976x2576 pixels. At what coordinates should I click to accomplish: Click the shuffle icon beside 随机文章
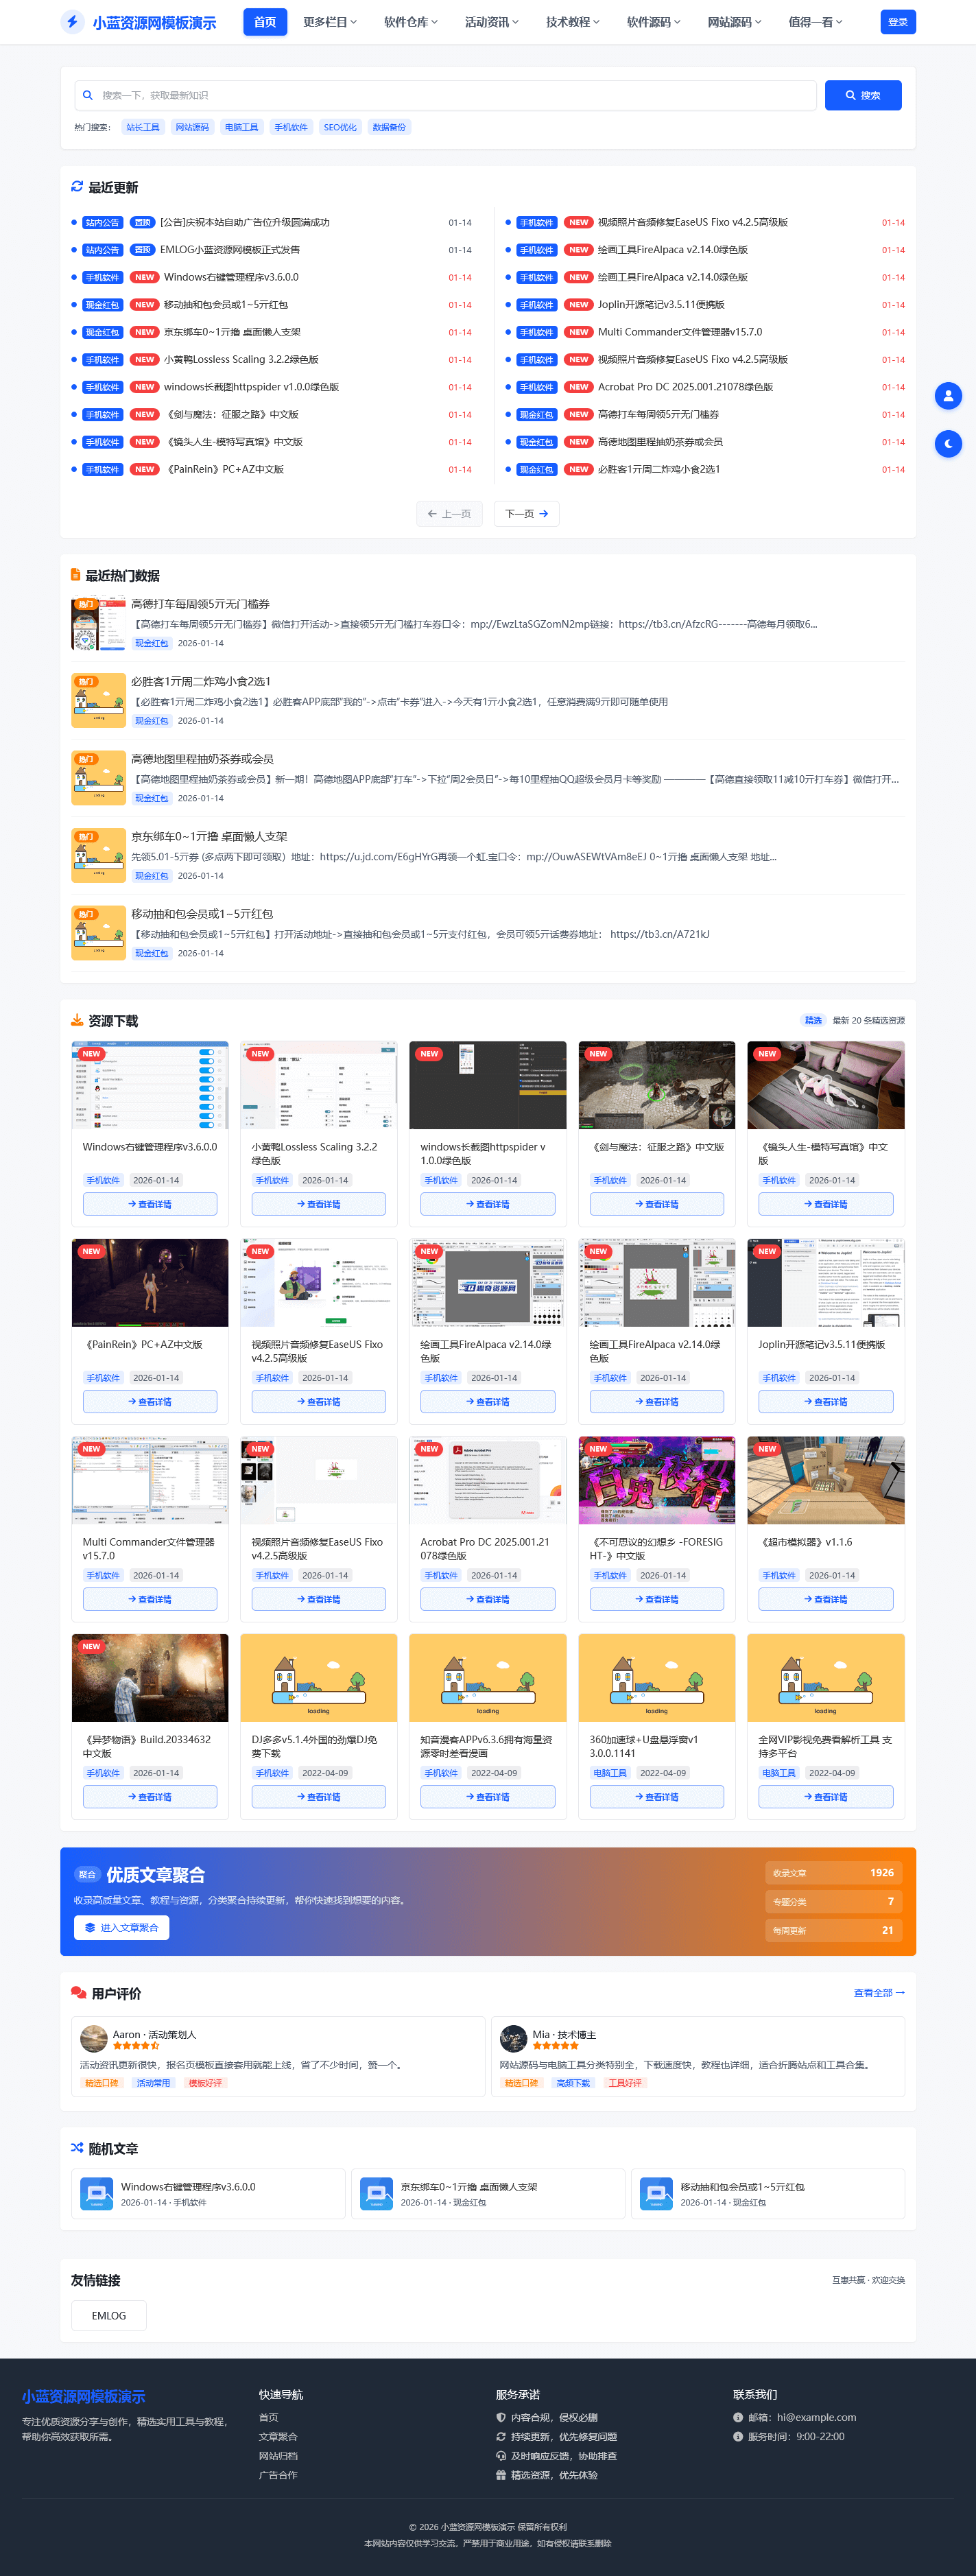[x=77, y=2148]
